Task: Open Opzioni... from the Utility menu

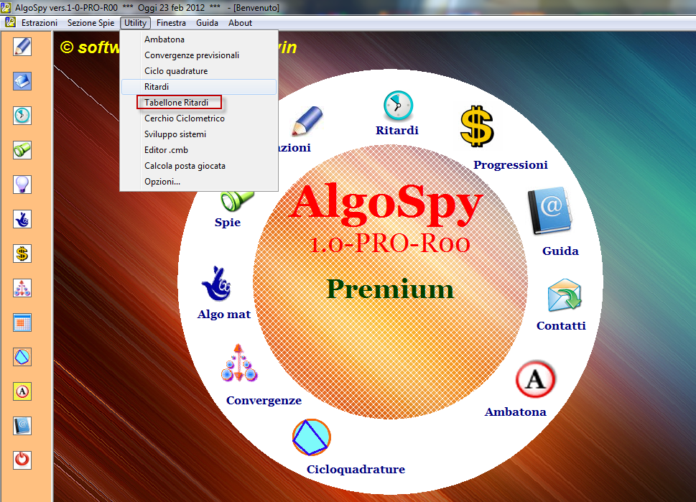Action: (x=199, y=182)
